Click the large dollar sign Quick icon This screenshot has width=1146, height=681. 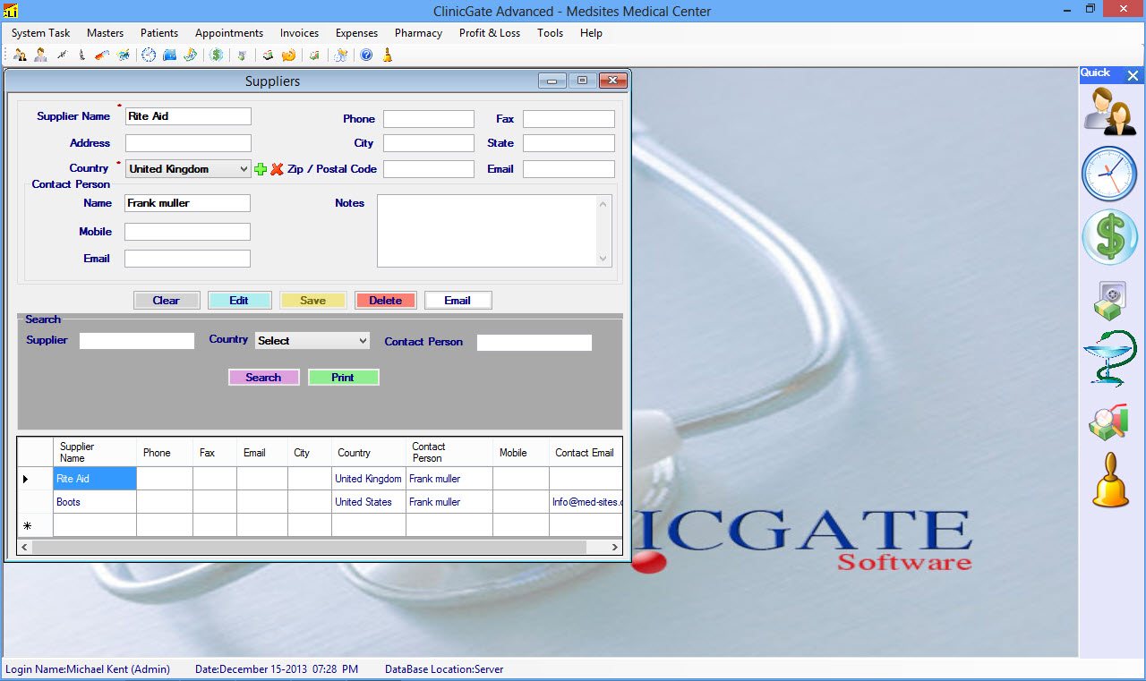click(x=1109, y=238)
